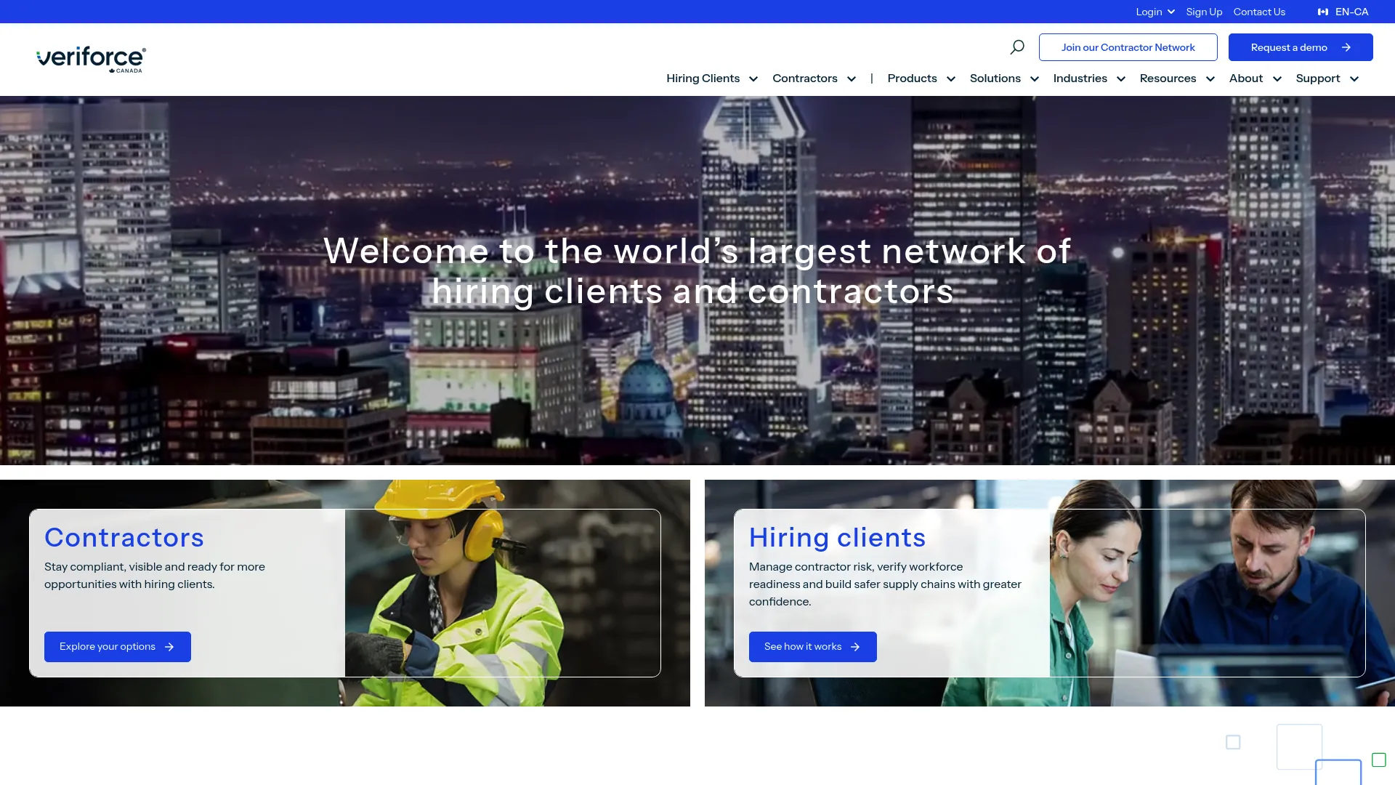This screenshot has height=785, width=1395.
Task: Click the Canadian flag language icon
Action: pos(1323,12)
